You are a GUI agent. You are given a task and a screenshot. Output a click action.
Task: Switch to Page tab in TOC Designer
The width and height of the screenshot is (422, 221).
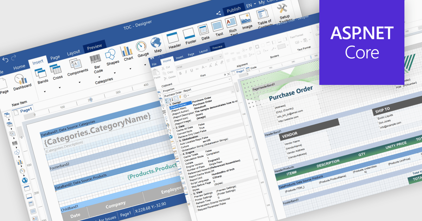tap(55, 58)
